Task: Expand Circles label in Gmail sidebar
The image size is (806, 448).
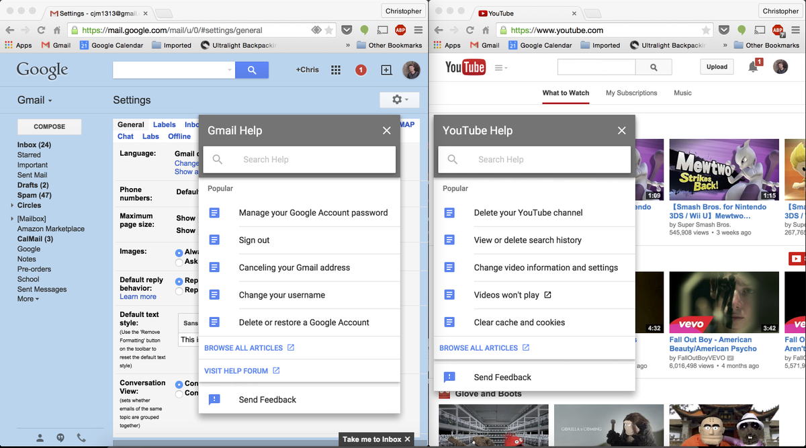Action: pos(12,206)
